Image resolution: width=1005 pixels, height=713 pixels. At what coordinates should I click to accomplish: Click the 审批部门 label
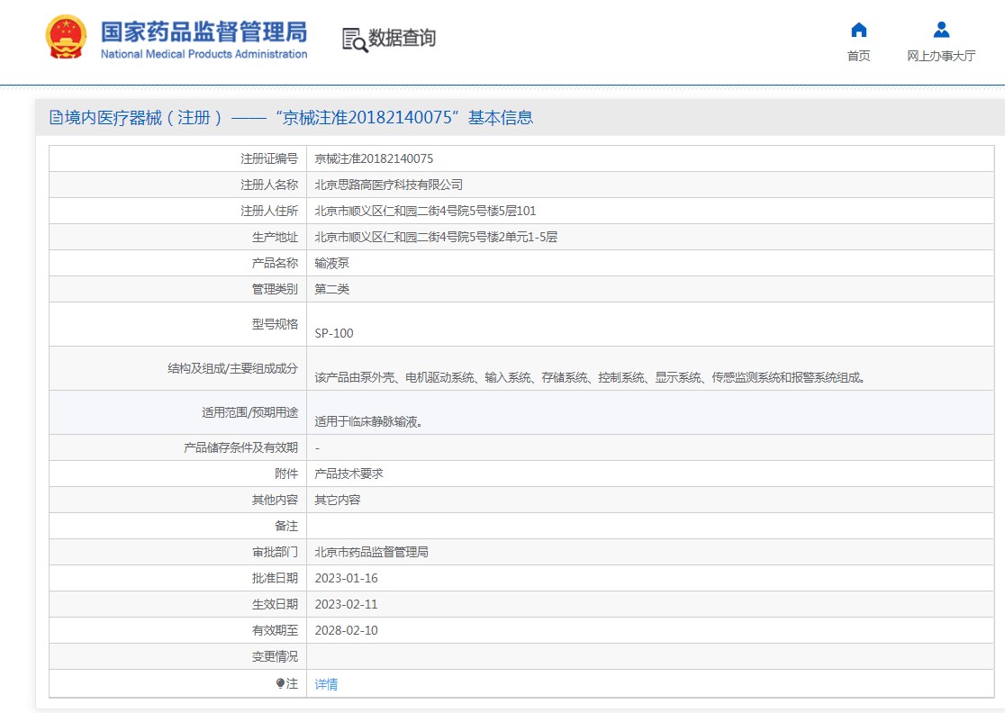[275, 552]
